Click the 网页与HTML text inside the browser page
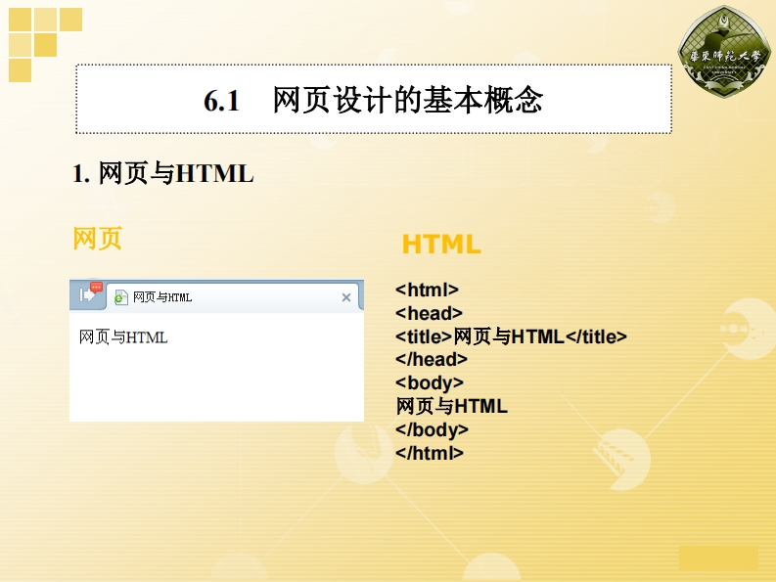 (123, 337)
